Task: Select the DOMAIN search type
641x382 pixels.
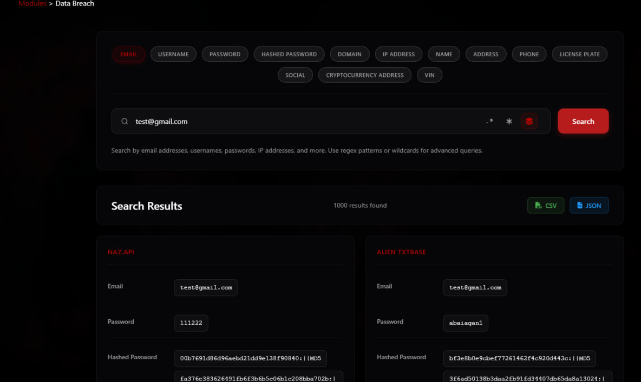Action: pos(350,54)
